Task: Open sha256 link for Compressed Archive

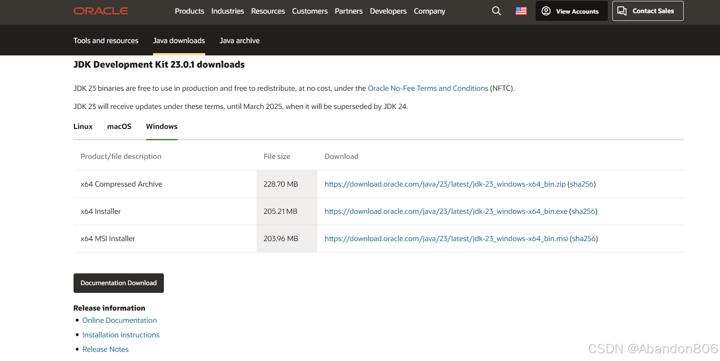Action: (x=582, y=184)
